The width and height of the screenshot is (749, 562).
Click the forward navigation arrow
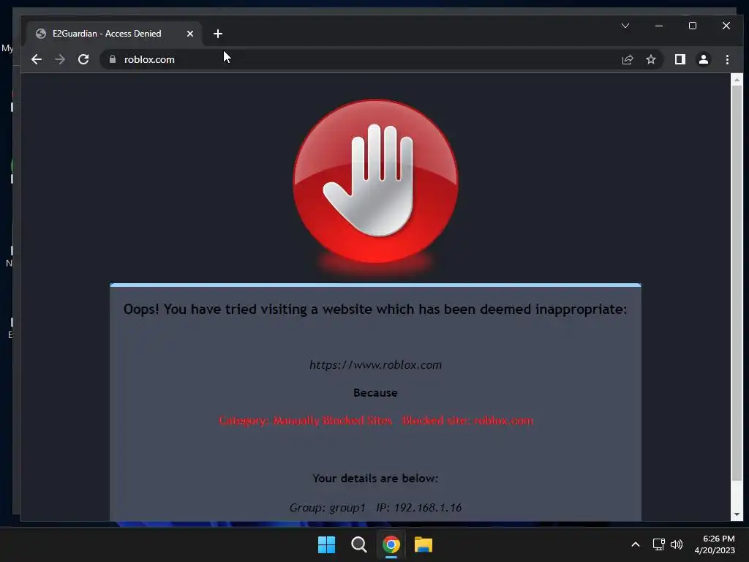(x=60, y=59)
